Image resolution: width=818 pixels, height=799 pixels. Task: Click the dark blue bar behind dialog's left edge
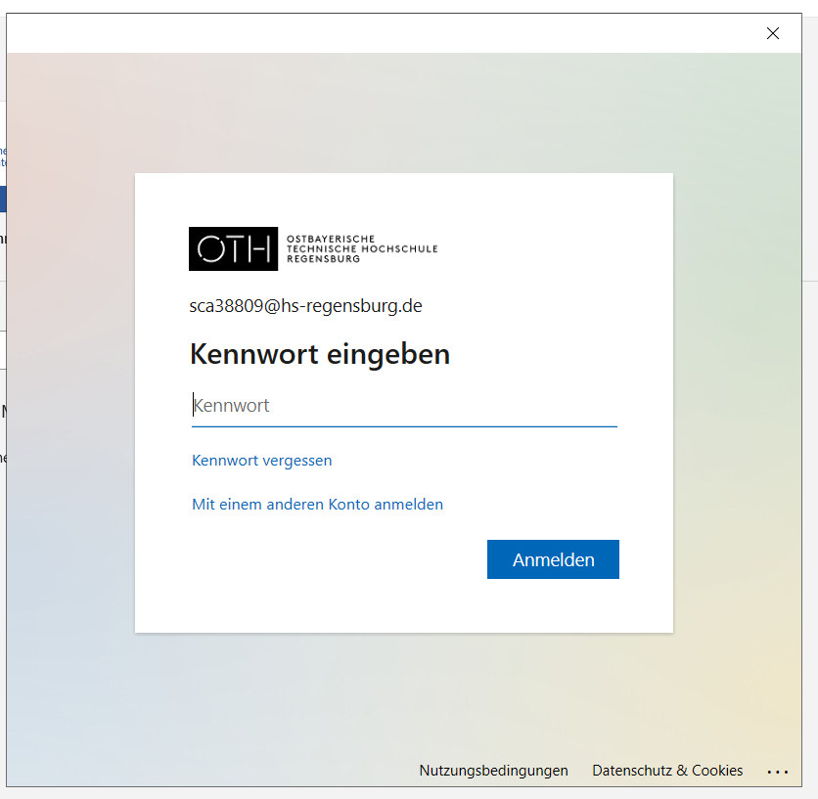(3, 200)
